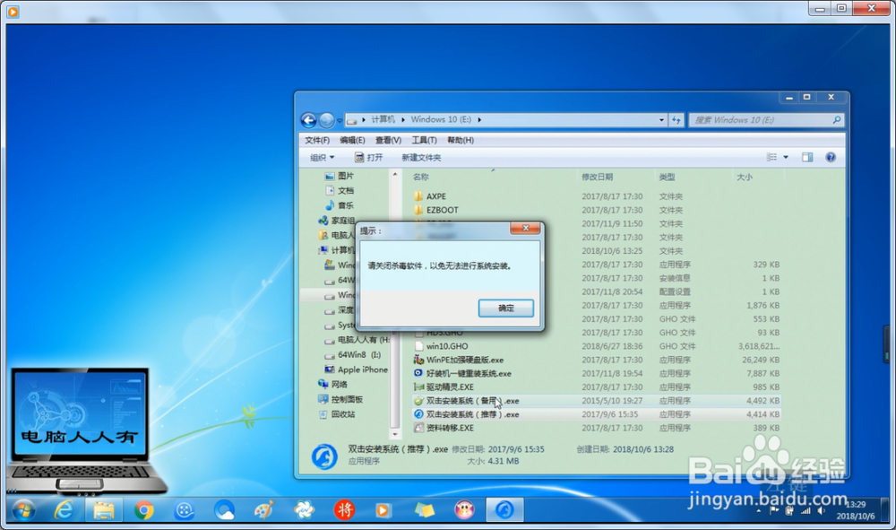Sort by the 名称 column header
The image size is (896, 530).
tap(420, 178)
